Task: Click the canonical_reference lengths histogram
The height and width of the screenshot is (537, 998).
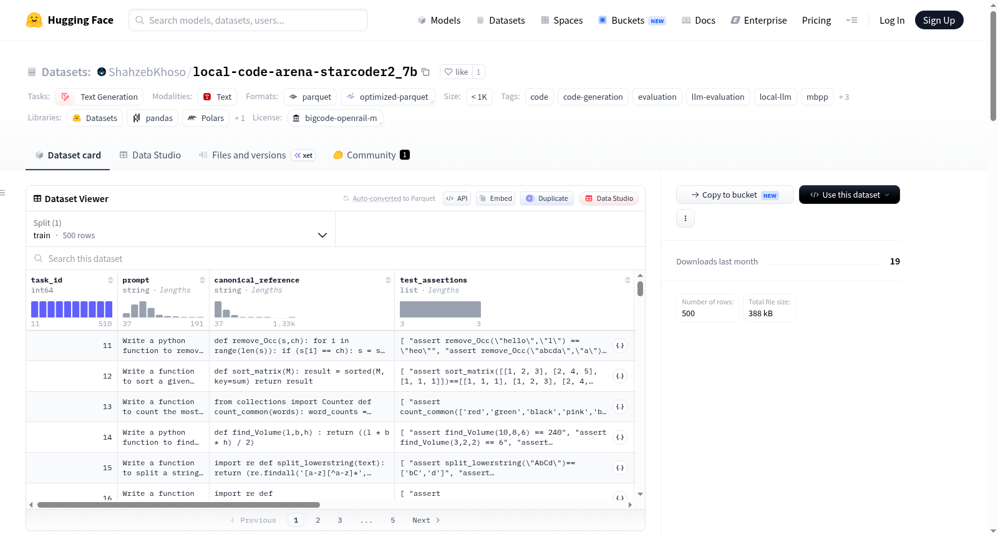Action: [x=255, y=309]
